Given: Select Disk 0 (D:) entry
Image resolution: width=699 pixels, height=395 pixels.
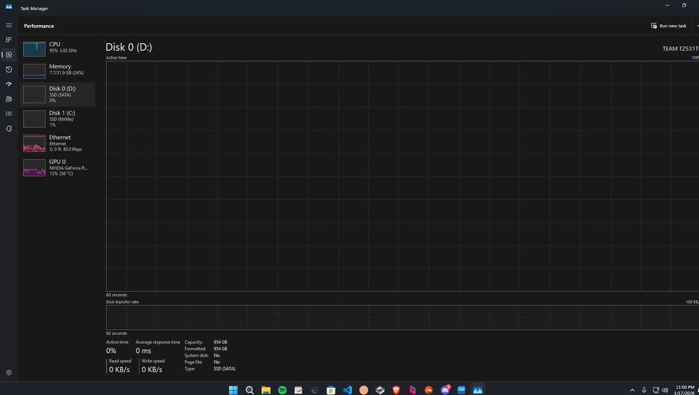Looking at the screenshot, I should [57, 94].
